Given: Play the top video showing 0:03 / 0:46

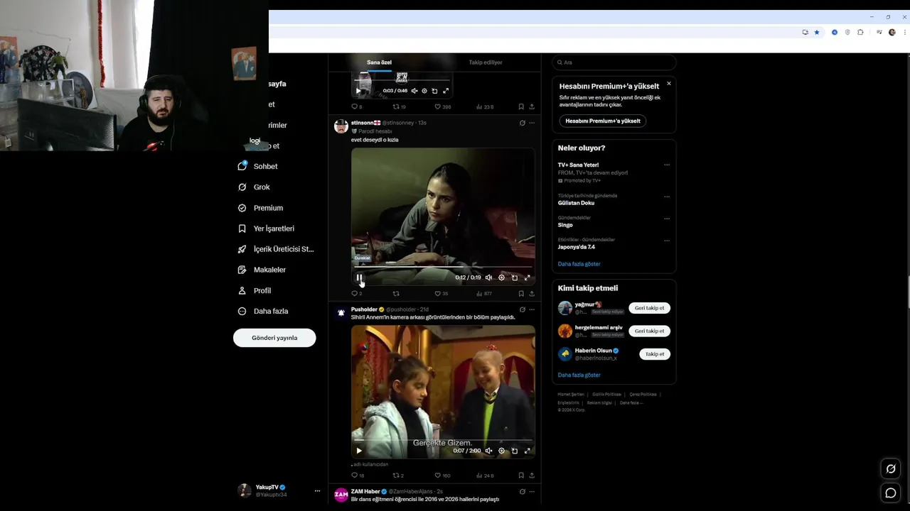Looking at the screenshot, I should point(359,91).
